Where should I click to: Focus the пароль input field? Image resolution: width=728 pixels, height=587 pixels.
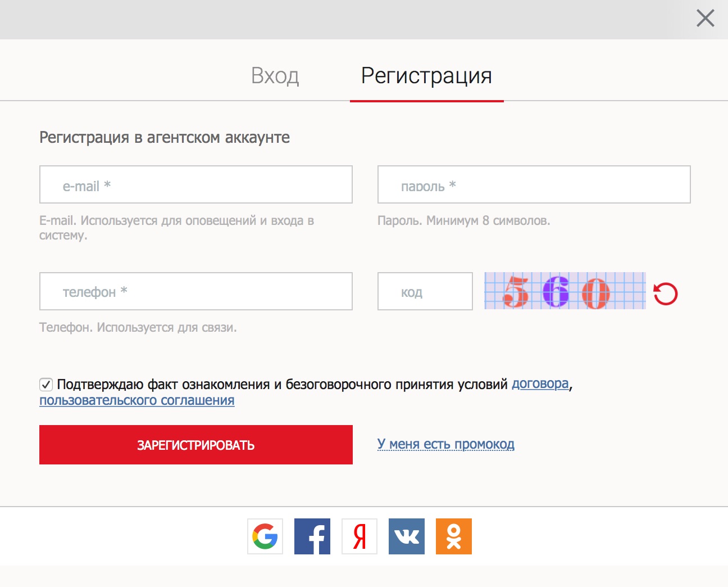click(534, 184)
